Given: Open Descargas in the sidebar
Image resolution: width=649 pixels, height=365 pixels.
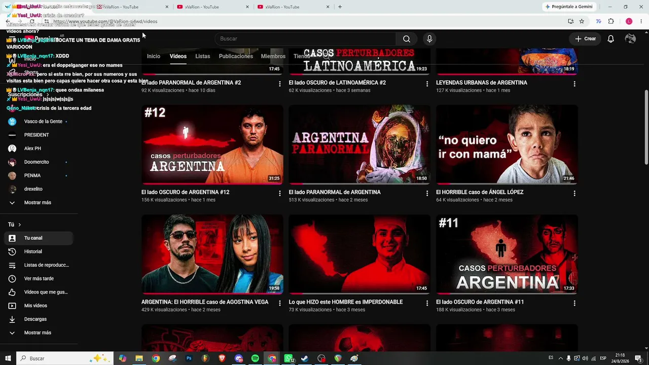Looking at the screenshot, I should (x=39, y=319).
